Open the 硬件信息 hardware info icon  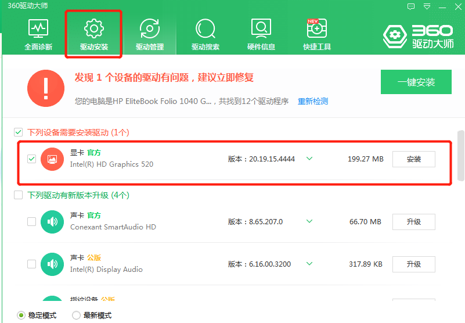(x=261, y=28)
